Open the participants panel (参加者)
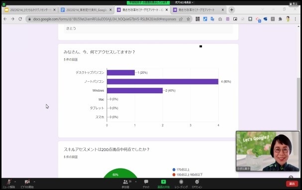302x190 pixels. [x=125, y=184]
